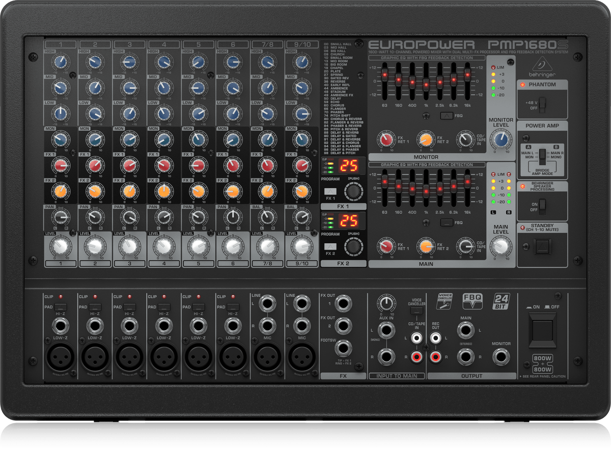Click the channel 2 LEVEL knob
The height and width of the screenshot is (449, 611).
[x=95, y=246]
